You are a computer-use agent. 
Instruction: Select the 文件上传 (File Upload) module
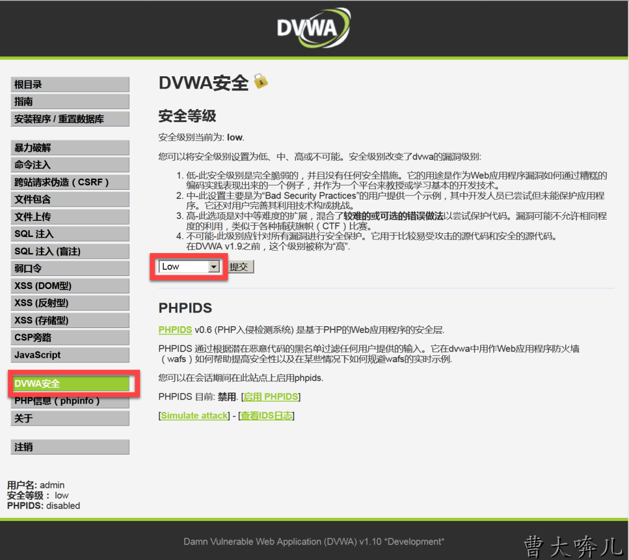coord(69,216)
